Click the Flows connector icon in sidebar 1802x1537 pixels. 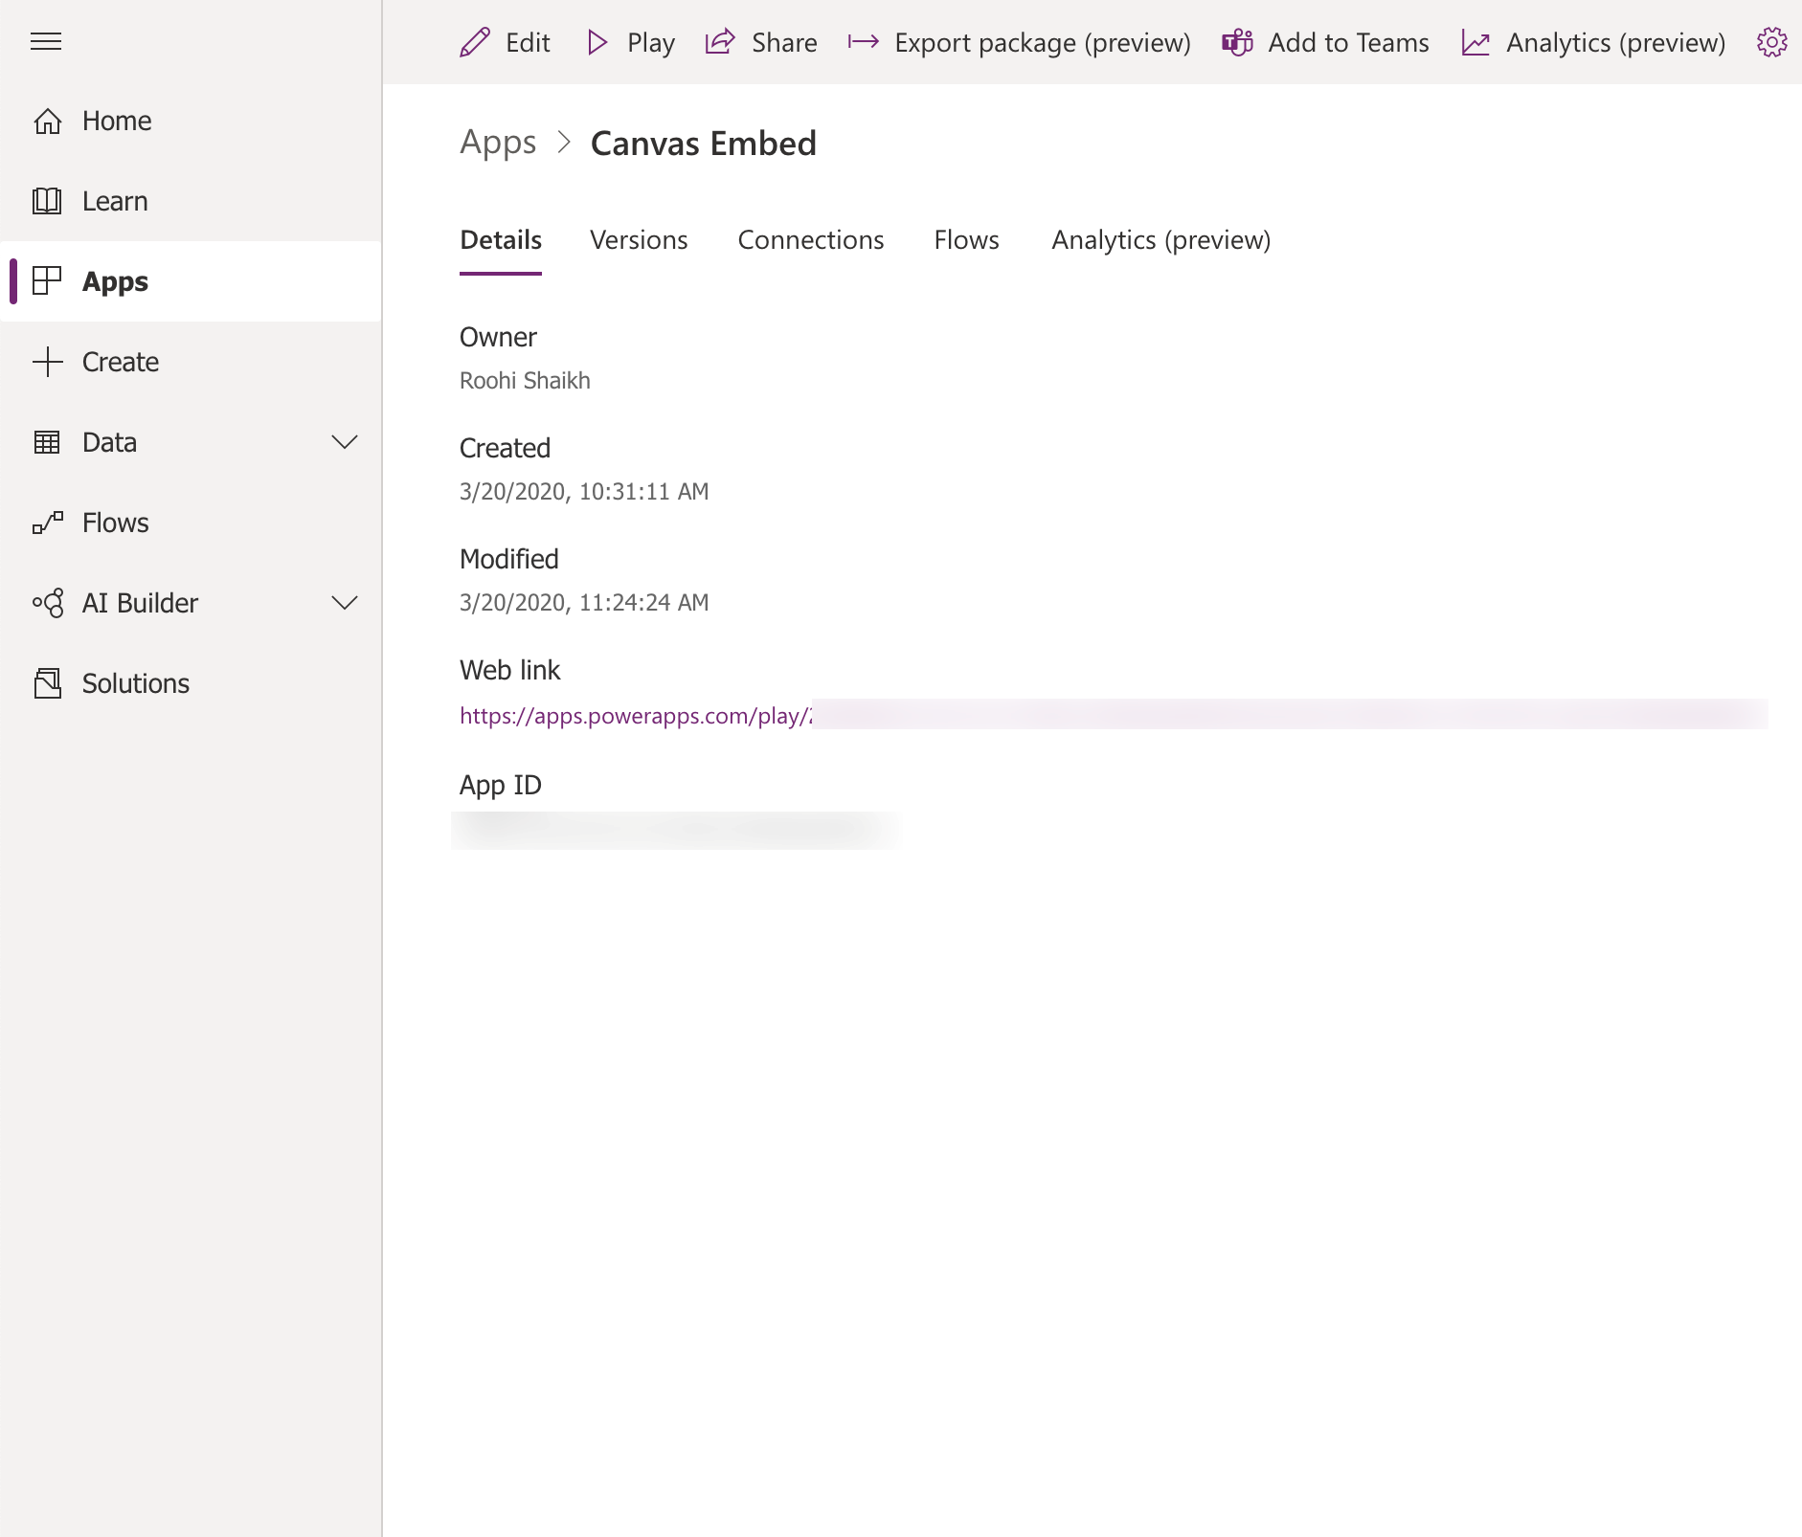pos(48,523)
